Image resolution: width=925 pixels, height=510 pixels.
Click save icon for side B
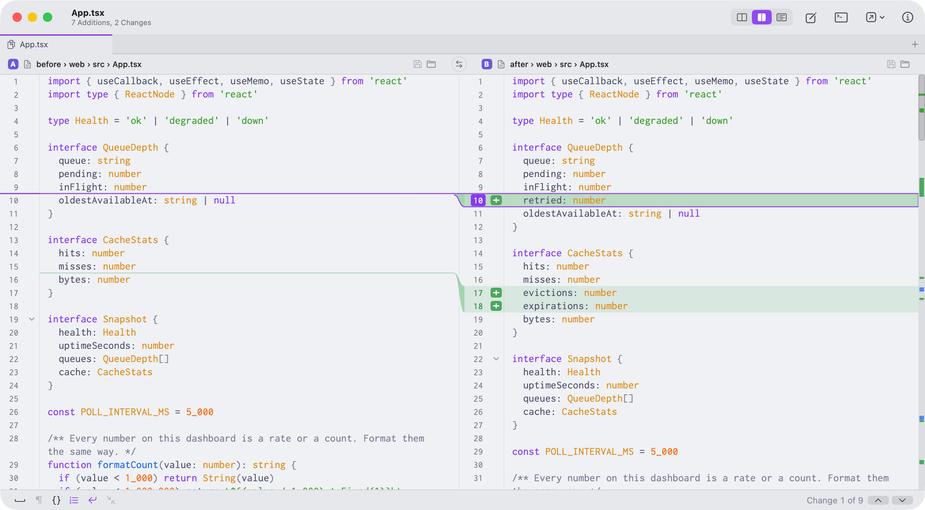click(x=891, y=64)
